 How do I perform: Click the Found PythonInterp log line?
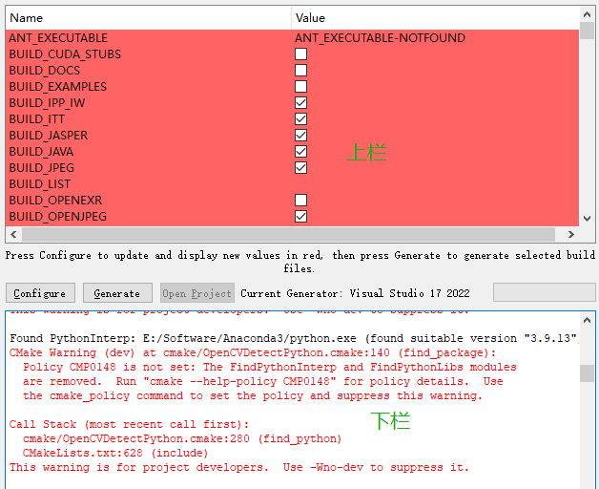(294, 338)
